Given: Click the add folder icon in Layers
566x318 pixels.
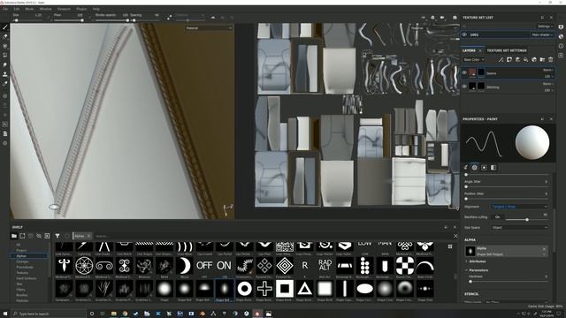Looking at the screenshot, I should click(542, 59).
